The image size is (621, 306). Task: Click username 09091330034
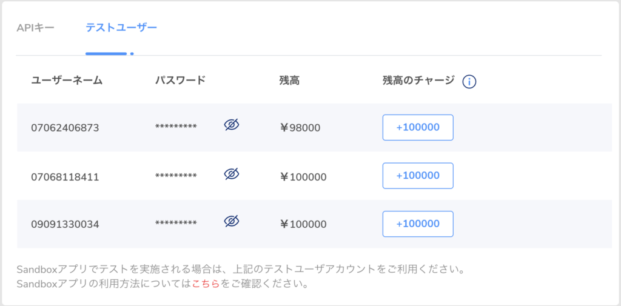65,224
